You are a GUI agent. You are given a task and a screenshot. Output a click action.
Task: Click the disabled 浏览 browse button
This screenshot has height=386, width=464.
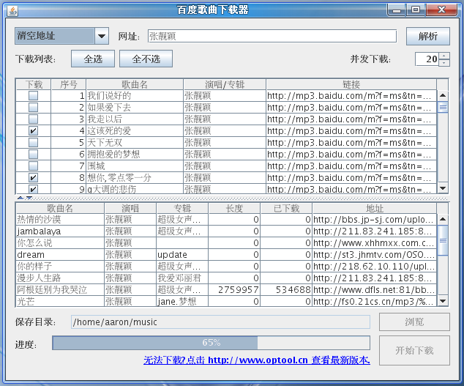[x=414, y=322]
